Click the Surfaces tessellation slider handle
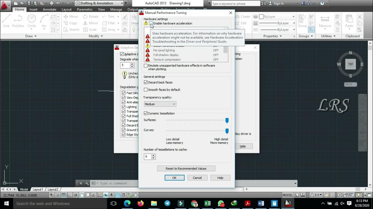This screenshot has height=209, width=373. click(x=227, y=120)
